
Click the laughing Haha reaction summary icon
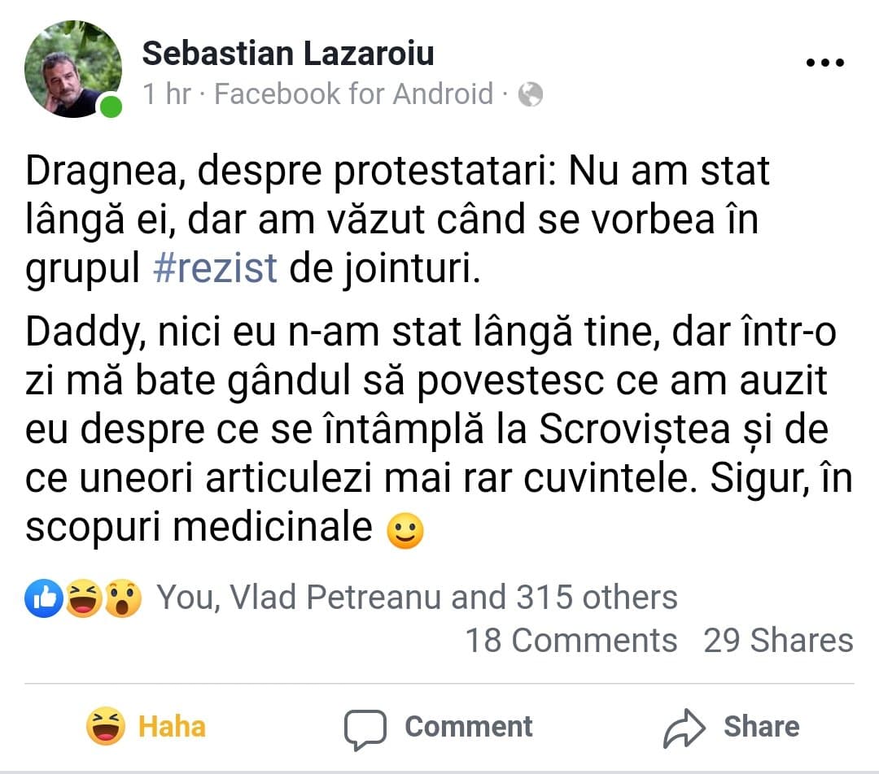pyautogui.click(x=84, y=598)
